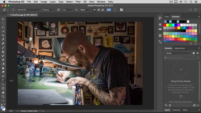This screenshot has width=201, height=113.
Task: Open the Layer menu
Action: [53, 2]
